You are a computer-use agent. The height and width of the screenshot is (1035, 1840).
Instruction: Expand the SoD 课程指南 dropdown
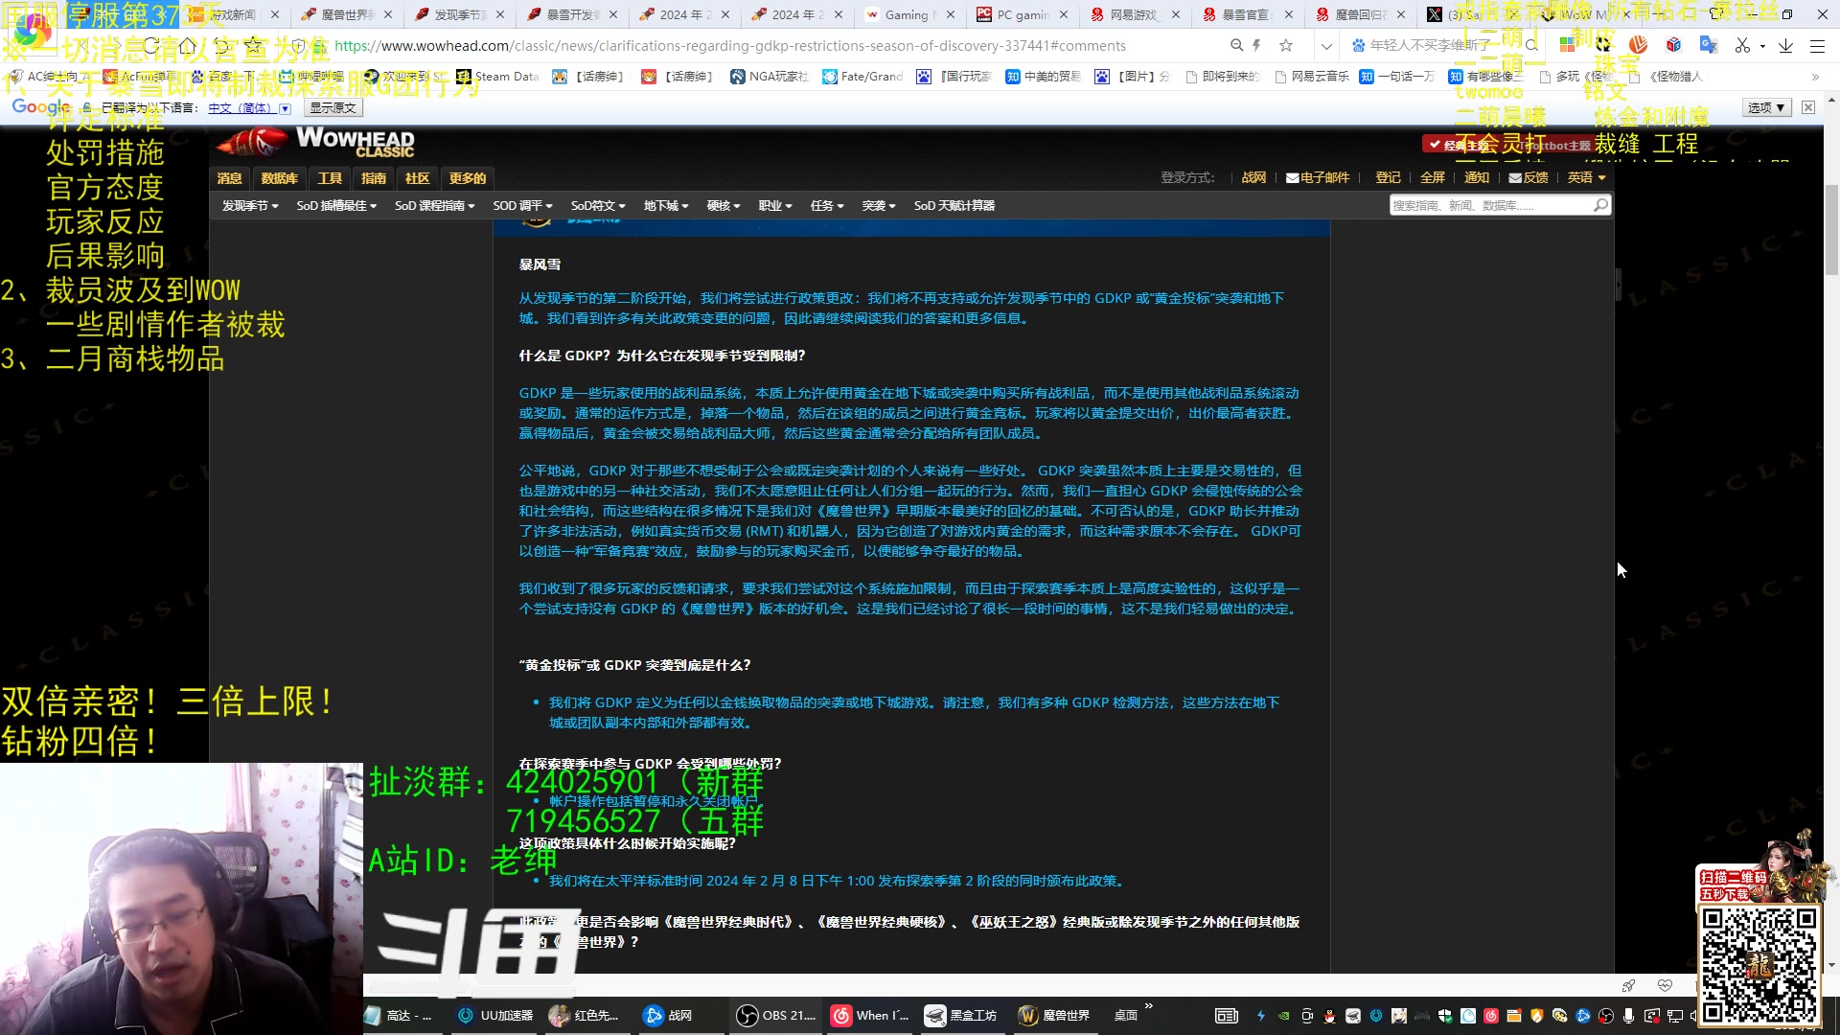435,206
